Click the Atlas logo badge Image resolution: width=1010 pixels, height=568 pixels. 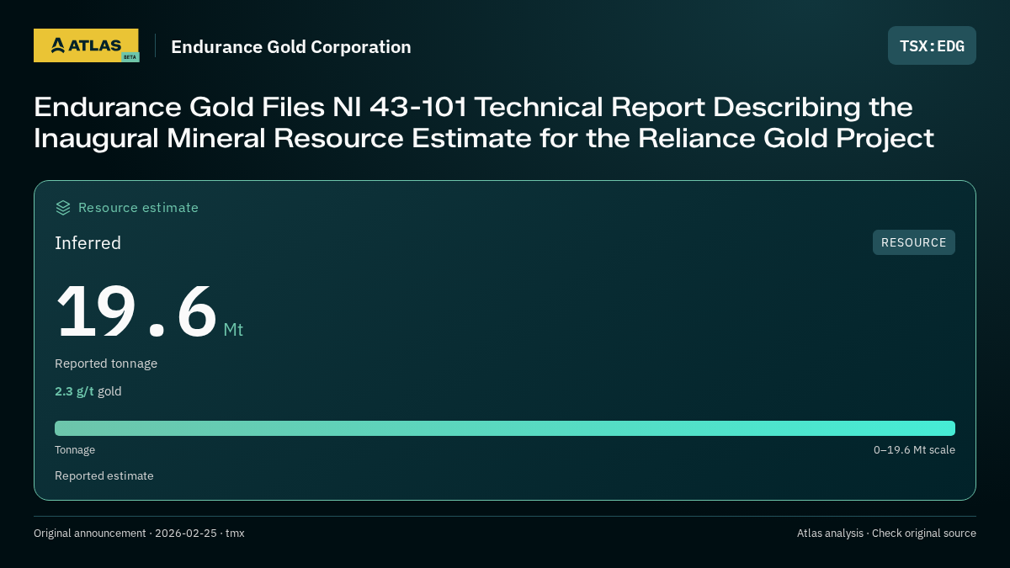click(86, 45)
